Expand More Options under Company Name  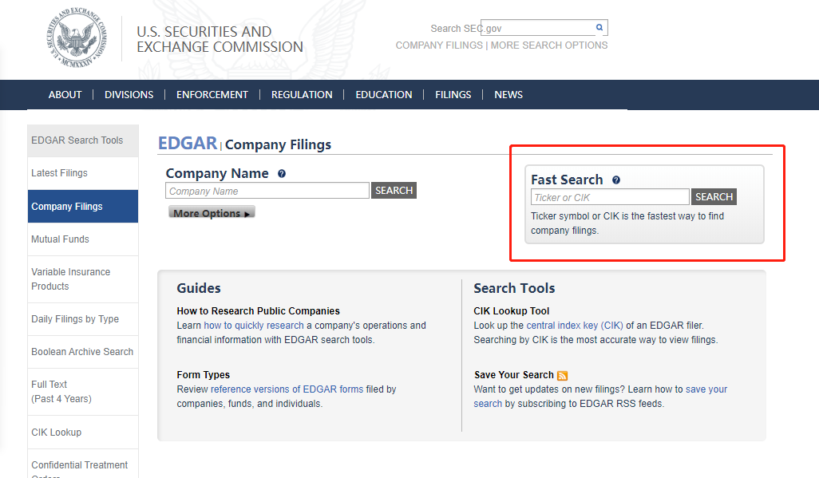[x=212, y=212]
